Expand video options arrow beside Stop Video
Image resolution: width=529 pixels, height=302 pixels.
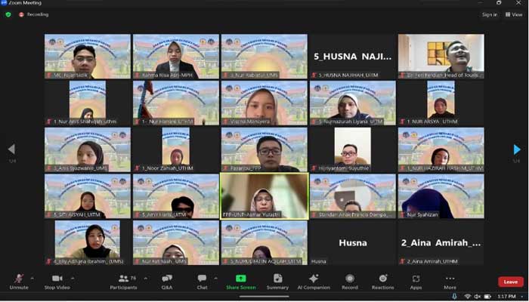(x=73, y=277)
